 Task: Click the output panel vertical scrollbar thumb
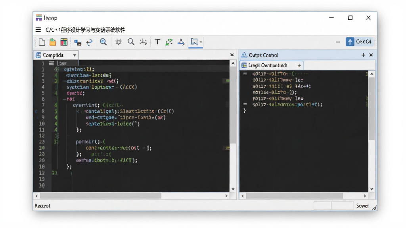pyautogui.click(x=372, y=109)
